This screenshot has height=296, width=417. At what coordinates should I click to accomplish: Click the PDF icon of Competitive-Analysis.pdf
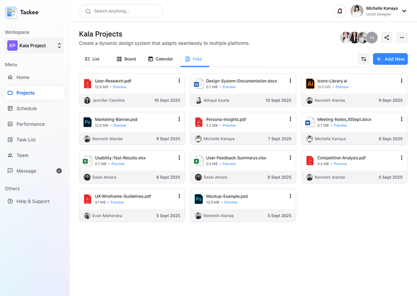click(x=310, y=161)
